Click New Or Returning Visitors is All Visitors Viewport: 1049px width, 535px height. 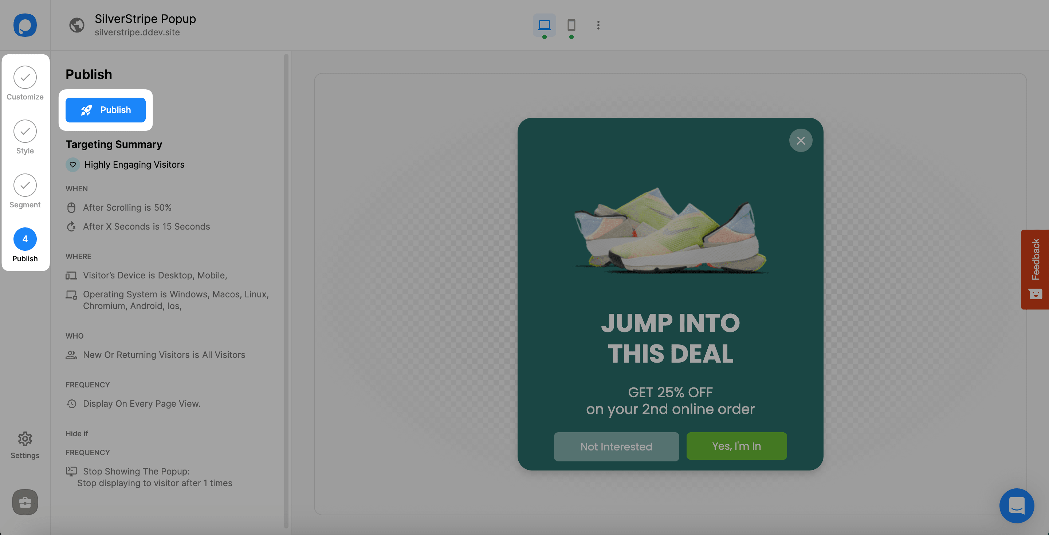tap(164, 355)
